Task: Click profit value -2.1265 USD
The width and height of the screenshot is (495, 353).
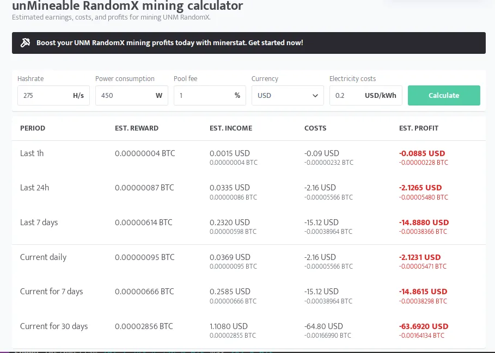Action: coord(420,188)
